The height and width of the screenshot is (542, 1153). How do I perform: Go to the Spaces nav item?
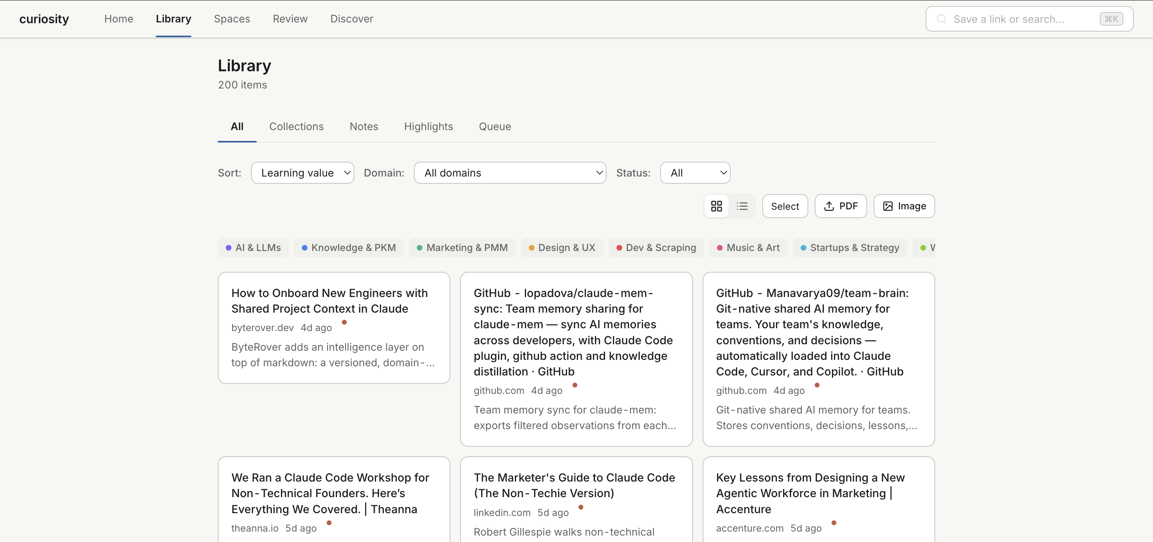tap(232, 19)
